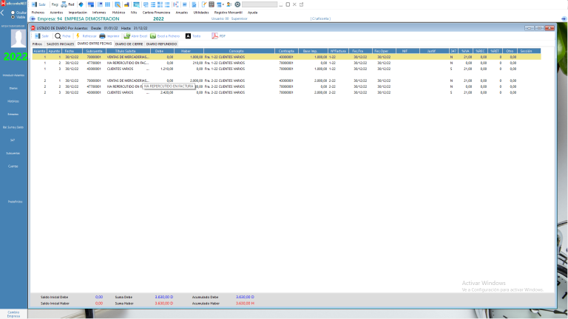Select the Ocultar radio button

pos(13,13)
